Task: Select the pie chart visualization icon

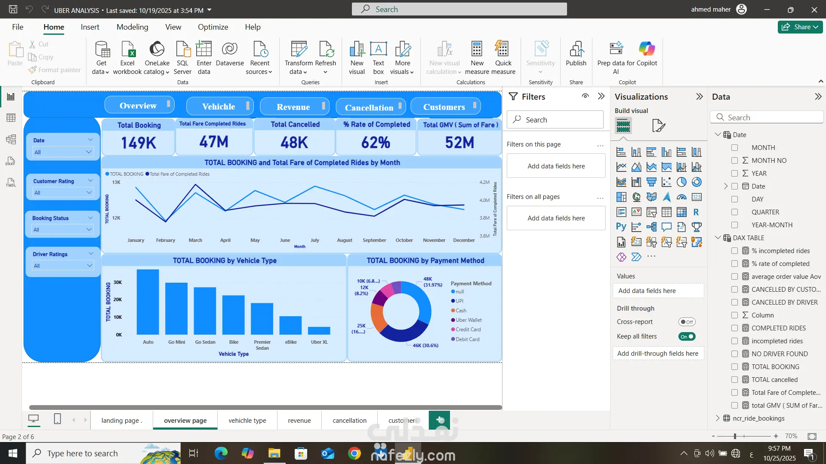Action: (x=681, y=182)
